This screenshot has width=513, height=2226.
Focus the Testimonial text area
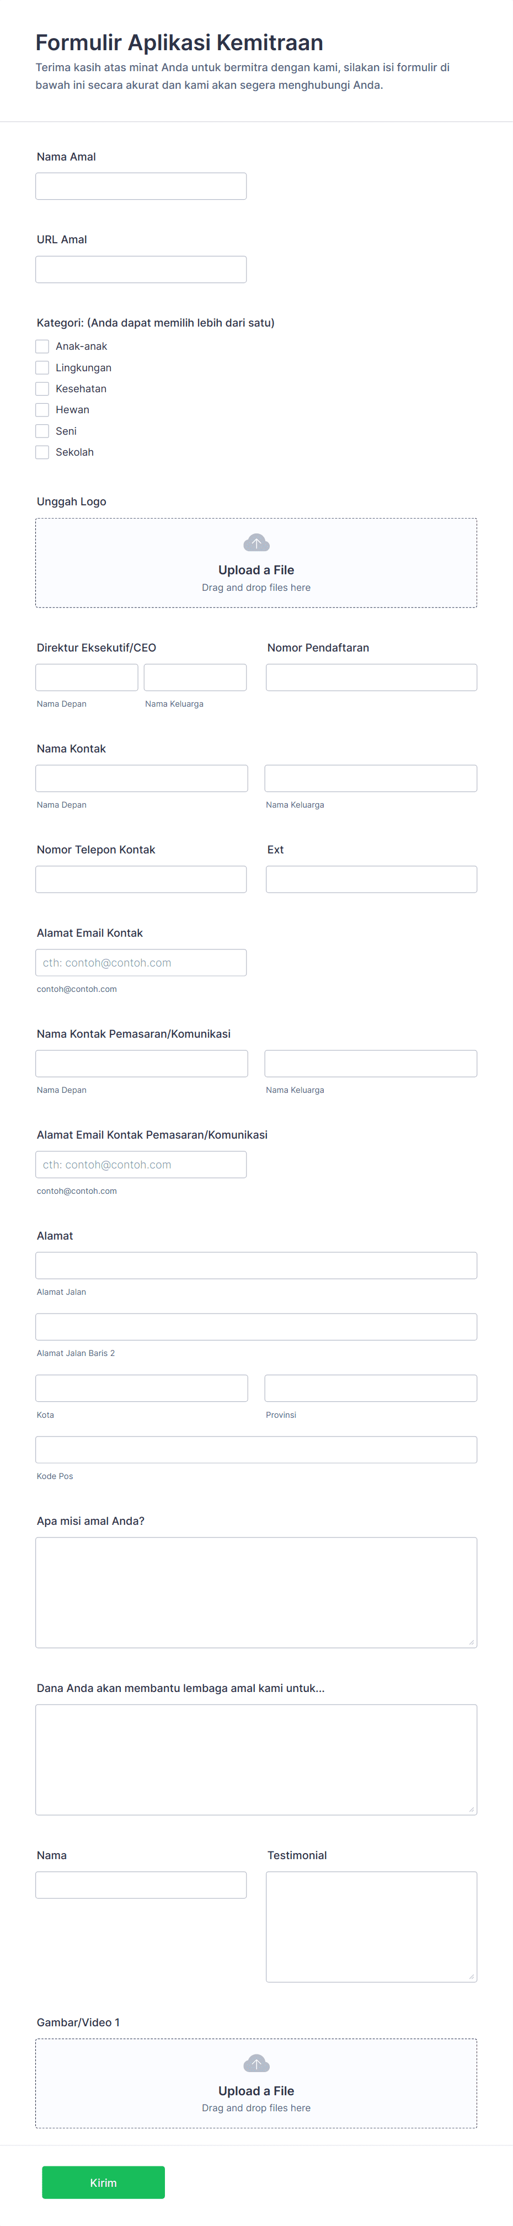371,1926
